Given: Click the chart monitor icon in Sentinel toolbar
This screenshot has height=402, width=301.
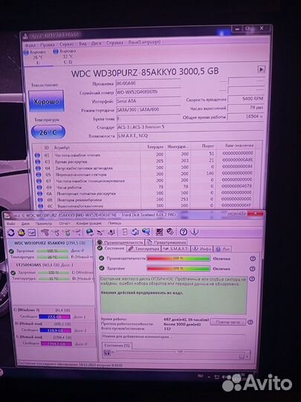Looking at the screenshot, I should click(x=31, y=232).
